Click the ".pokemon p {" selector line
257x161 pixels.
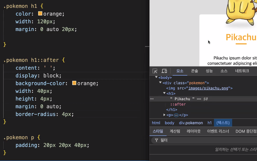(x=22, y=137)
